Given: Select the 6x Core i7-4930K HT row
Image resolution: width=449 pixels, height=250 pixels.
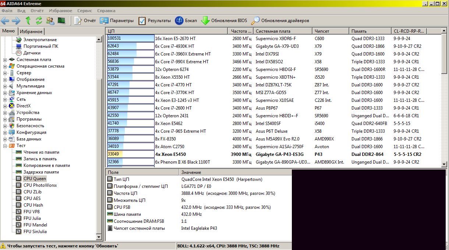Looking at the screenshot, I should click(x=273, y=46).
